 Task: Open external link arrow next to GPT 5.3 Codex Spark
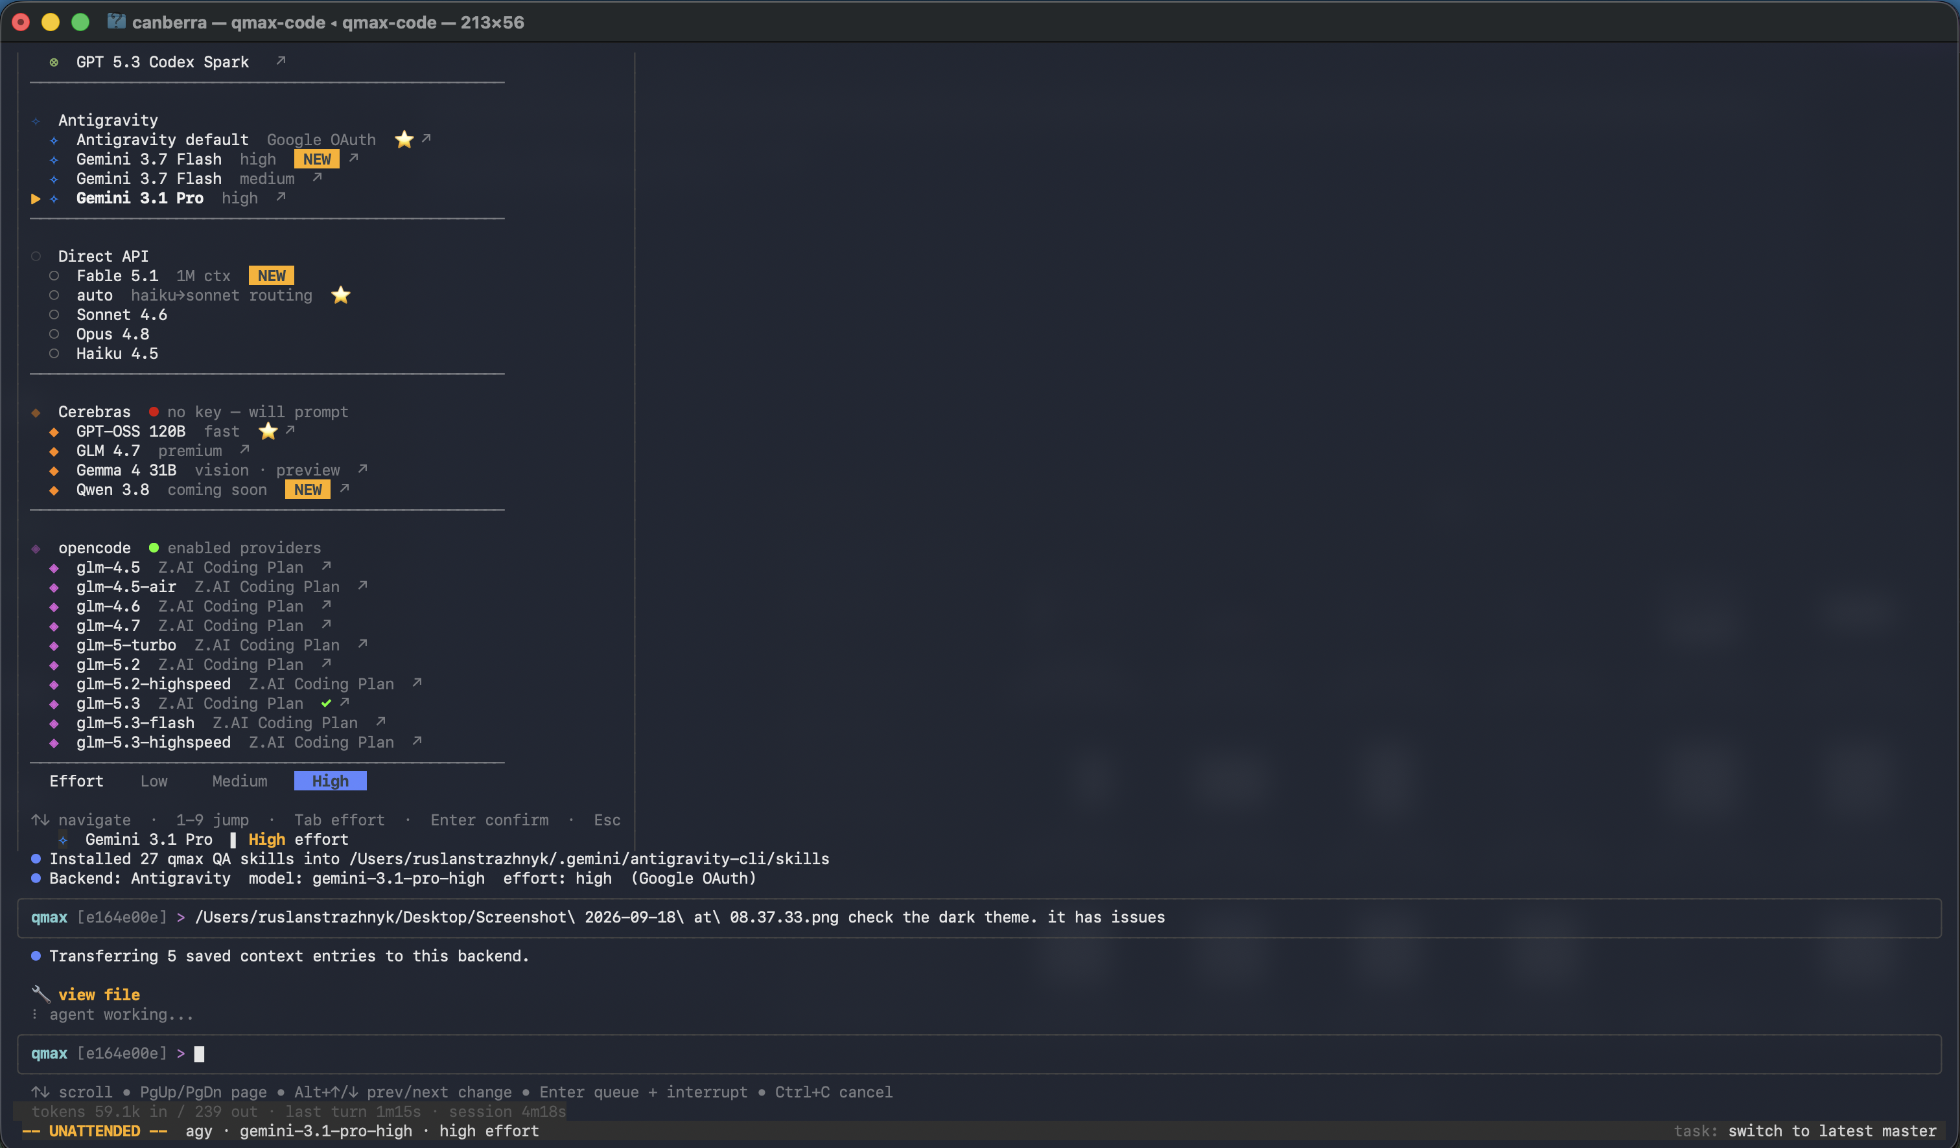pos(281,61)
